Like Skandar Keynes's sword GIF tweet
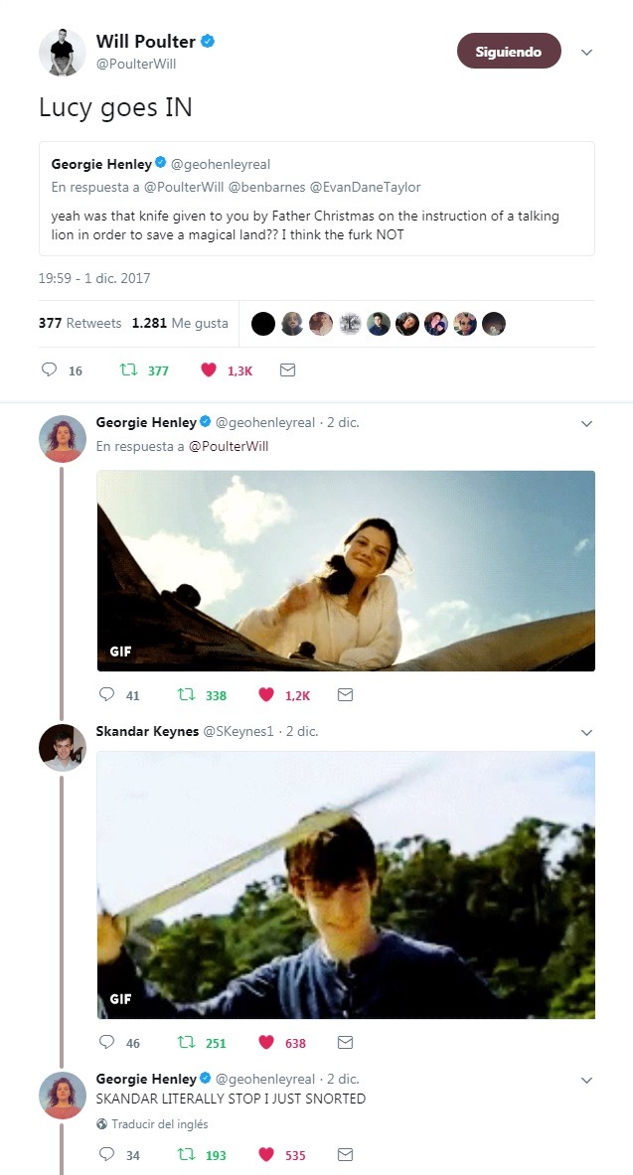Screen dimensions: 633x1175 pyautogui.click(x=266, y=1043)
